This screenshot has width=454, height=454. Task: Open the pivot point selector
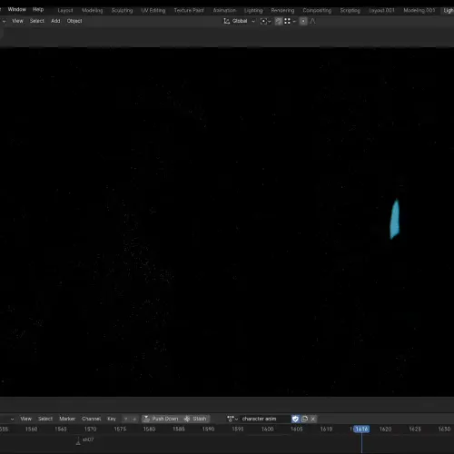click(x=265, y=21)
